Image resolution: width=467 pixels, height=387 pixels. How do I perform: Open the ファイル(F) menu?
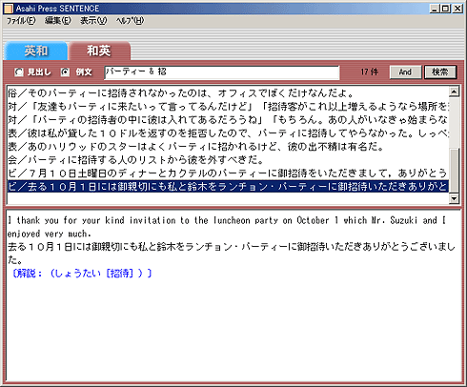click(x=21, y=21)
